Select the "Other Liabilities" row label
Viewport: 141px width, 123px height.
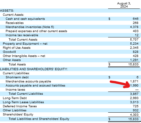point(14,110)
